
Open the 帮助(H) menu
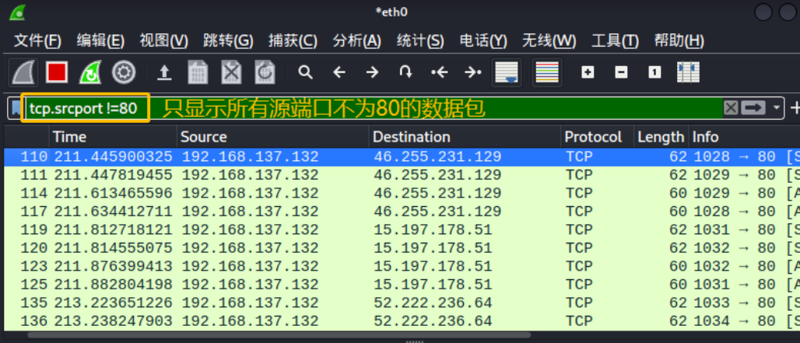tap(679, 40)
